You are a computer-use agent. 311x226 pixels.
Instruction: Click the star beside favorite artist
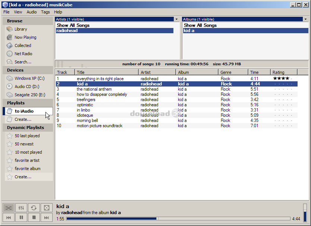pyautogui.click(x=10, y=160)
